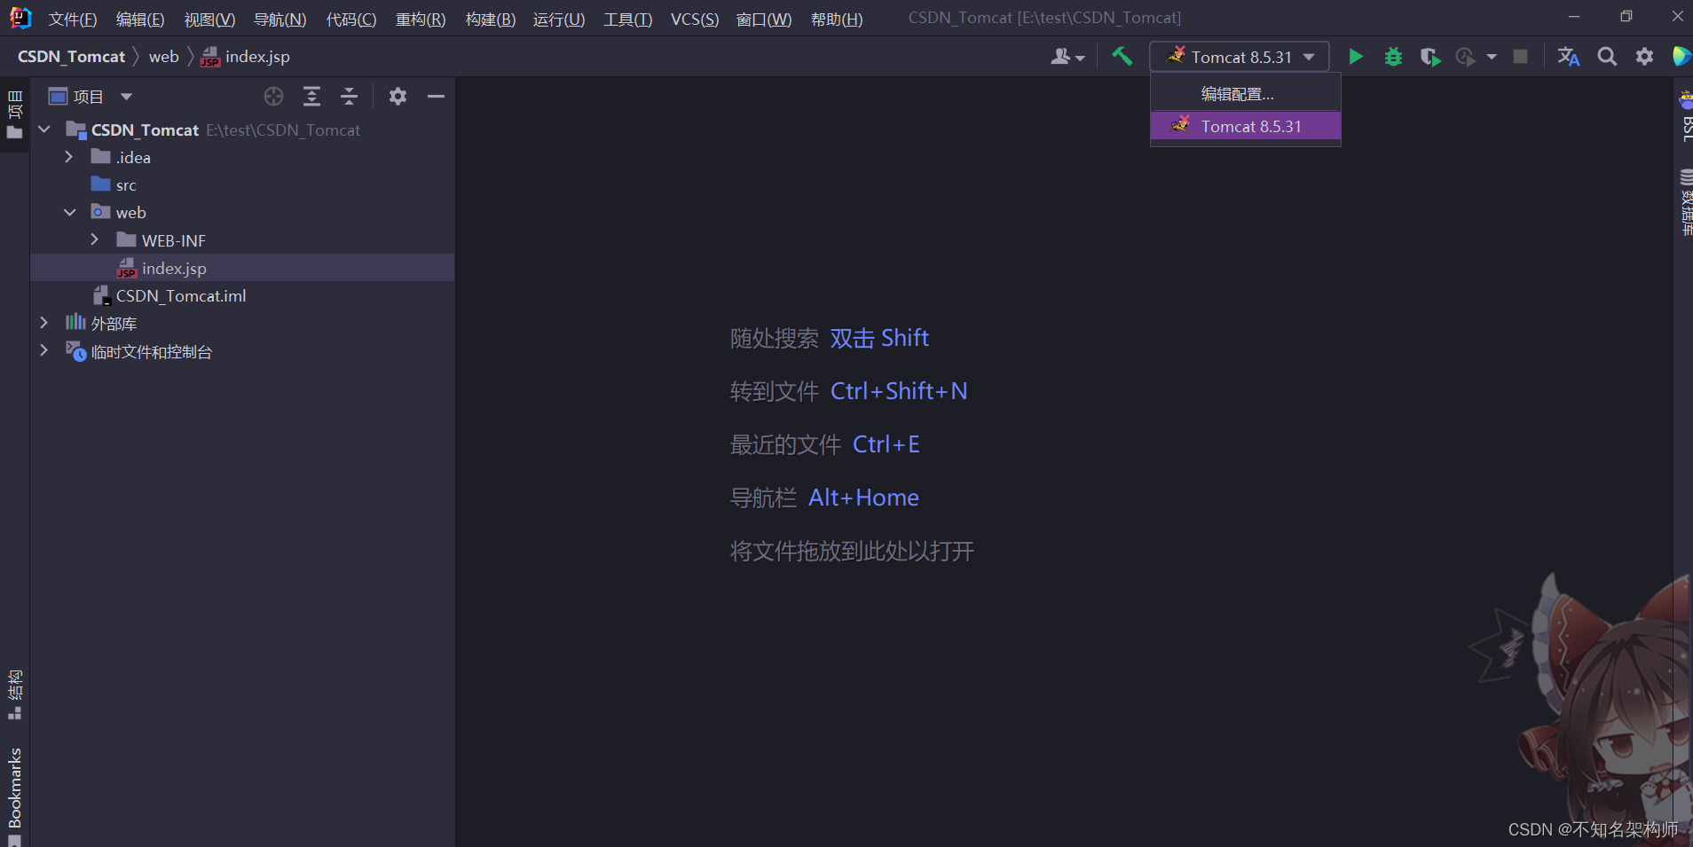
Task: Select the index.jsp file in the tree
Action: (x=175, y=268)
